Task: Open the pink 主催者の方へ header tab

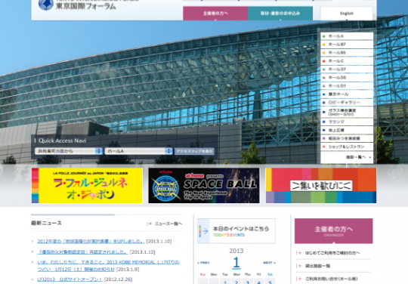Action: pyautogui.click(x=215, y=14)
